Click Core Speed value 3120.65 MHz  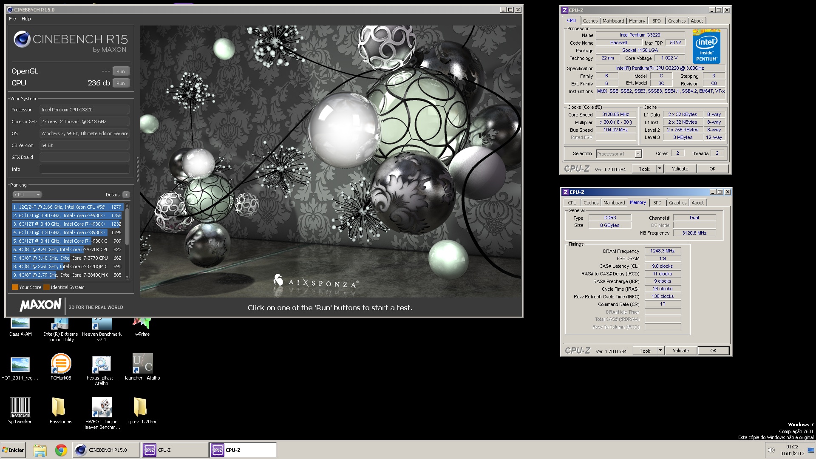615,115
